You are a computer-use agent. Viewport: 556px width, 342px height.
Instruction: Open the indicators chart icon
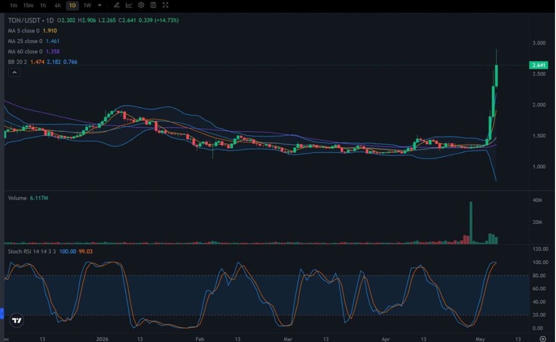(x=129, y=5)
